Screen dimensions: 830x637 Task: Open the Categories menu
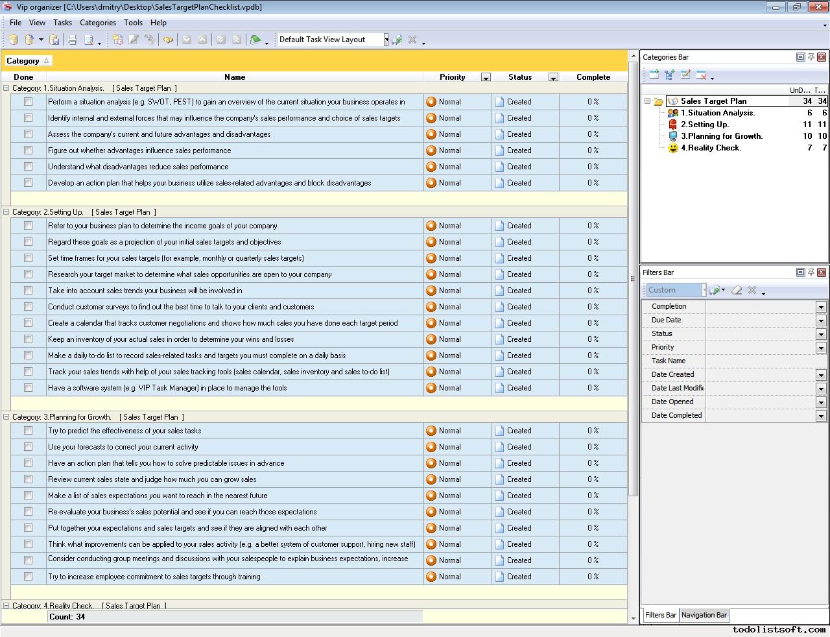click(x=97, y=23)
